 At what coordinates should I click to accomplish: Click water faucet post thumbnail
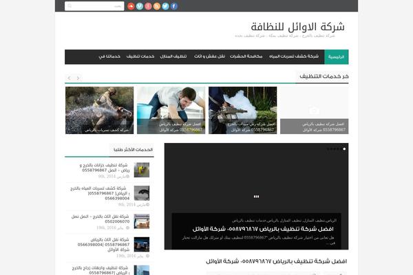(x=142, y=193)
